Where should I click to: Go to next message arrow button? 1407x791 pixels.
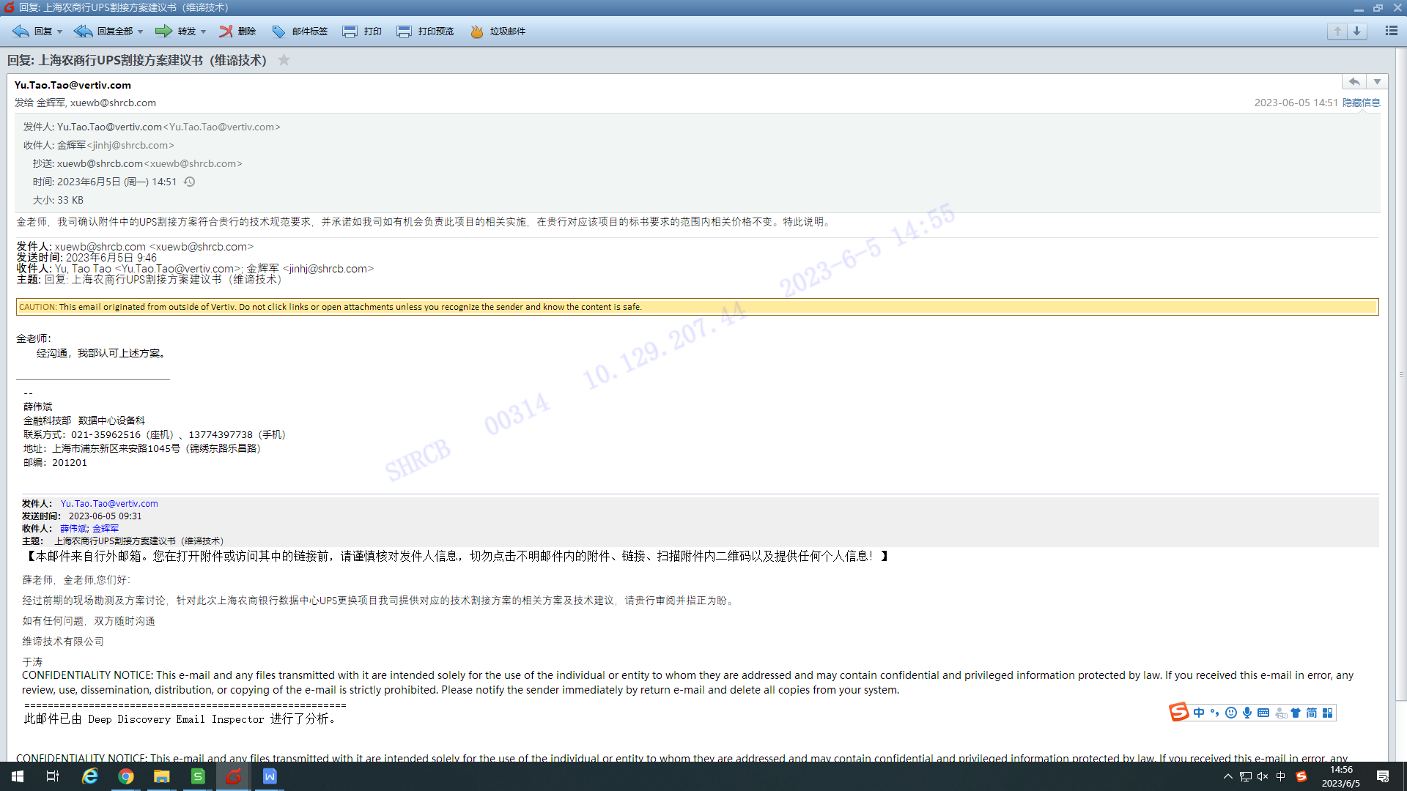(1357, 31)
